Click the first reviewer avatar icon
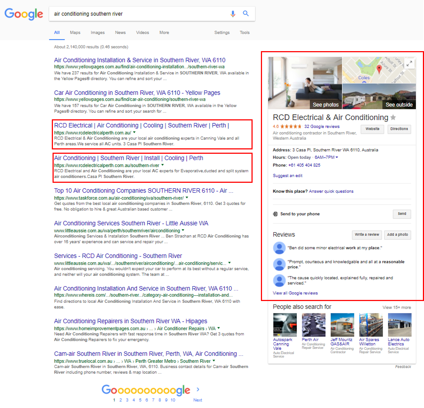424x408 pixels. [x=279, y=248]
